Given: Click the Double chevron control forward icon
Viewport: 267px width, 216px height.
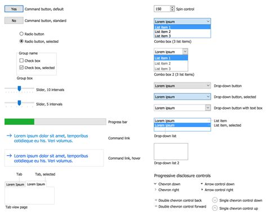Looking at the screenshot, I should pyautogui.click(x=156, y=206).
